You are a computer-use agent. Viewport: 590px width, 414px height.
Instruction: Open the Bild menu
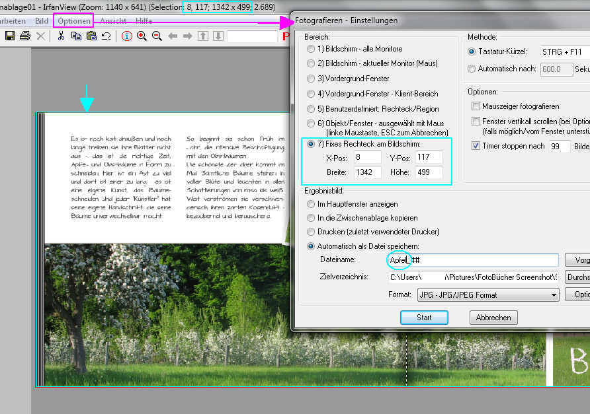coord(42,21)
